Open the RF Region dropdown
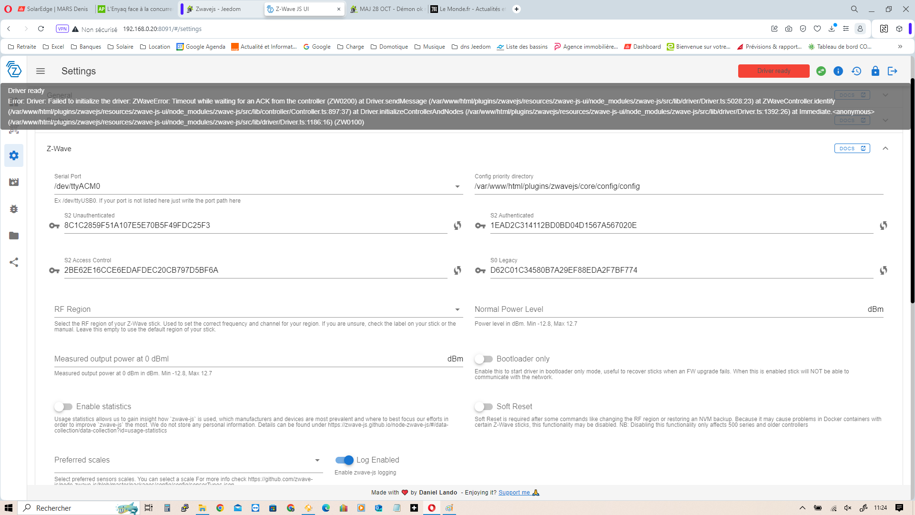Viewport: 915px width, 515px height. (x=457, y=309)
